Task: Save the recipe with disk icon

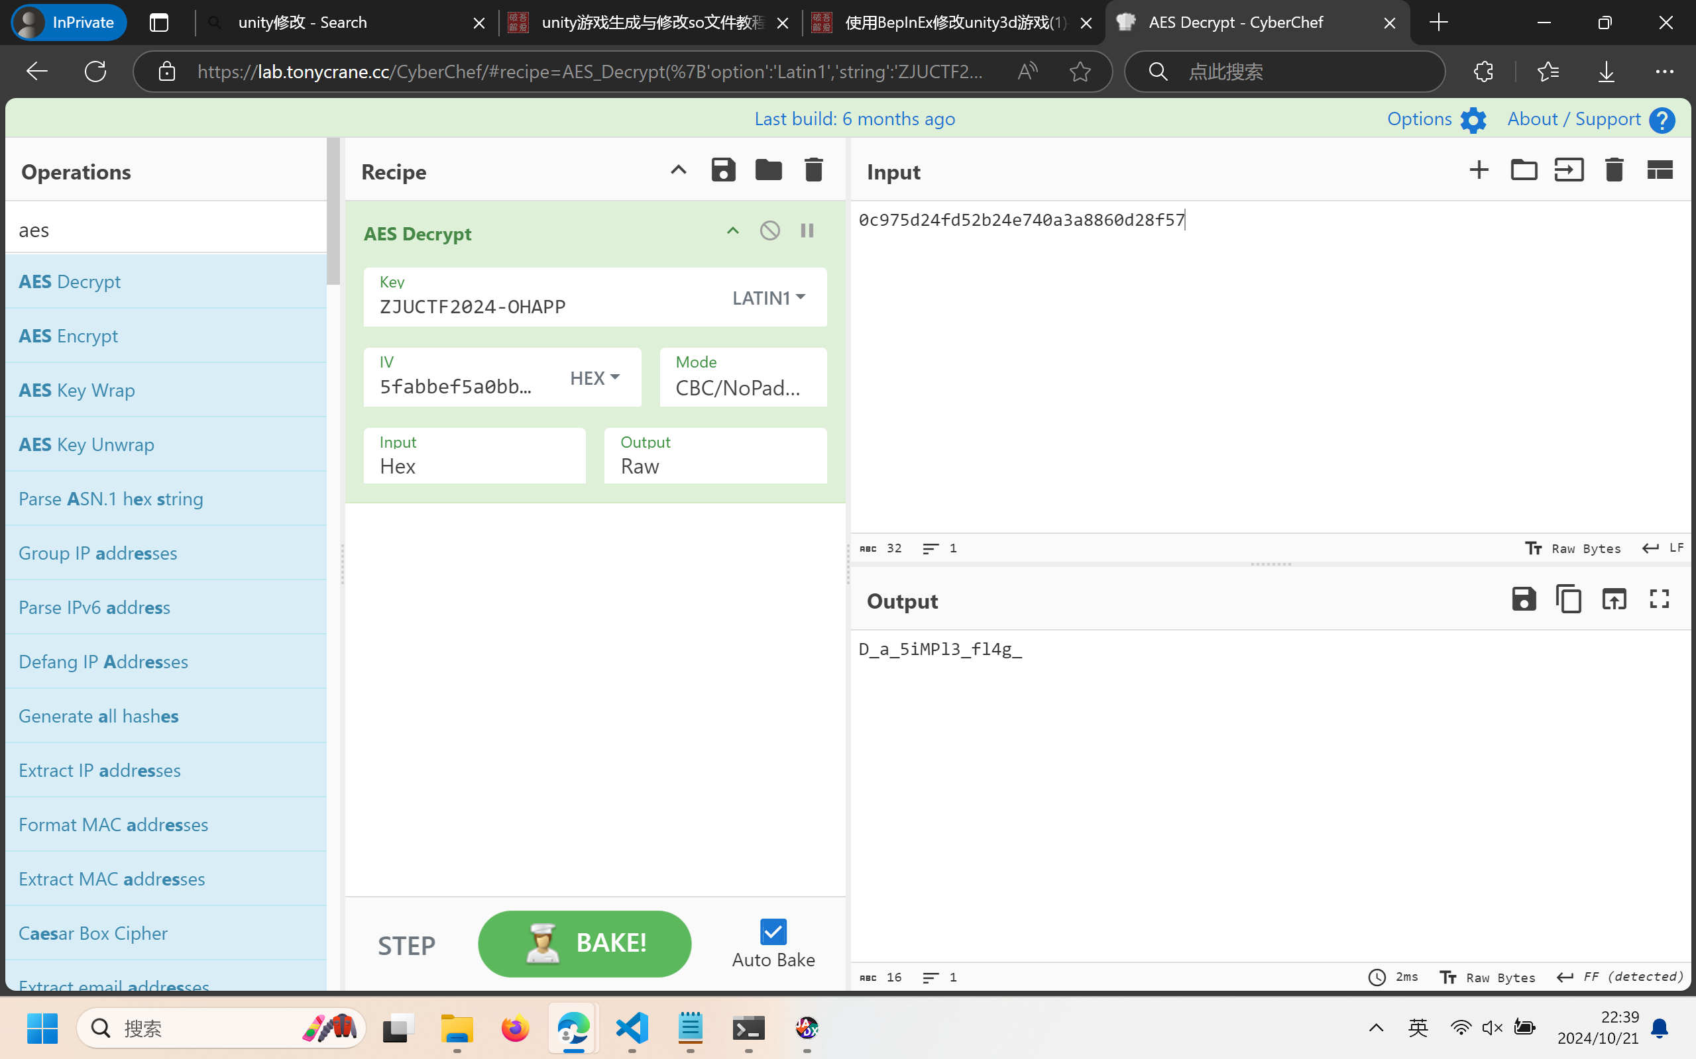Action: click(723, 170)
